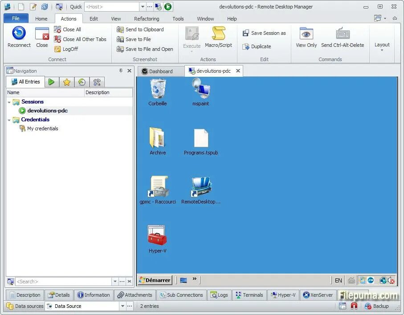This screenshot has height=315, width=404.
Task: Click the Démarrer start button
Action: coord(155,280)
